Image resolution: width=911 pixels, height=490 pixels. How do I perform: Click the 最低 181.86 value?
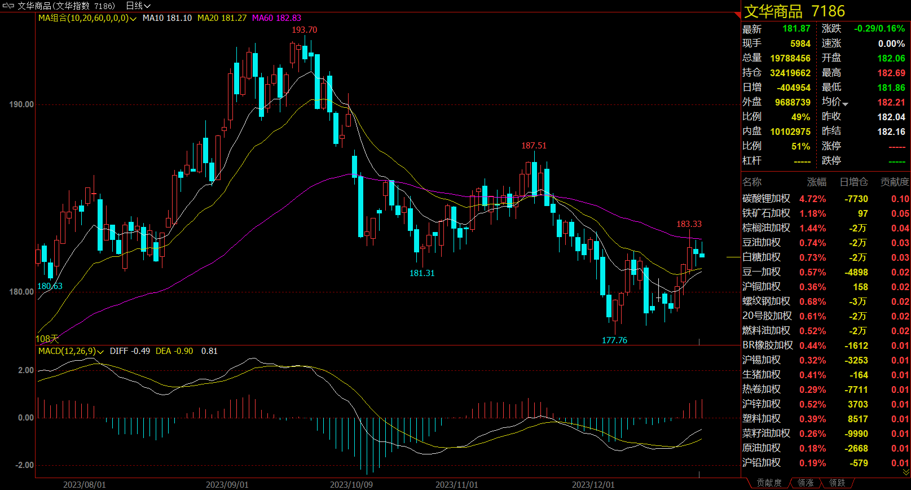coord(891,88)
